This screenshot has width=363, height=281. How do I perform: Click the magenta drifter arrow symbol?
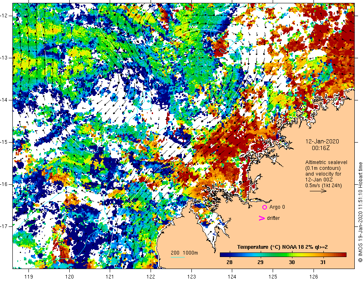point(262,218)
